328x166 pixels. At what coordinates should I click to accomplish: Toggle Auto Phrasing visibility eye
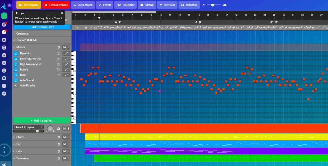point(16,86)
